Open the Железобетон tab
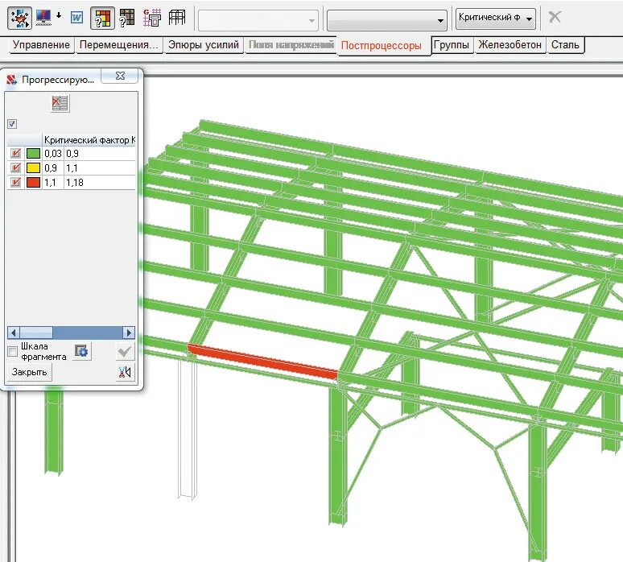Viewport: 623px width, 562px height. 510,45
